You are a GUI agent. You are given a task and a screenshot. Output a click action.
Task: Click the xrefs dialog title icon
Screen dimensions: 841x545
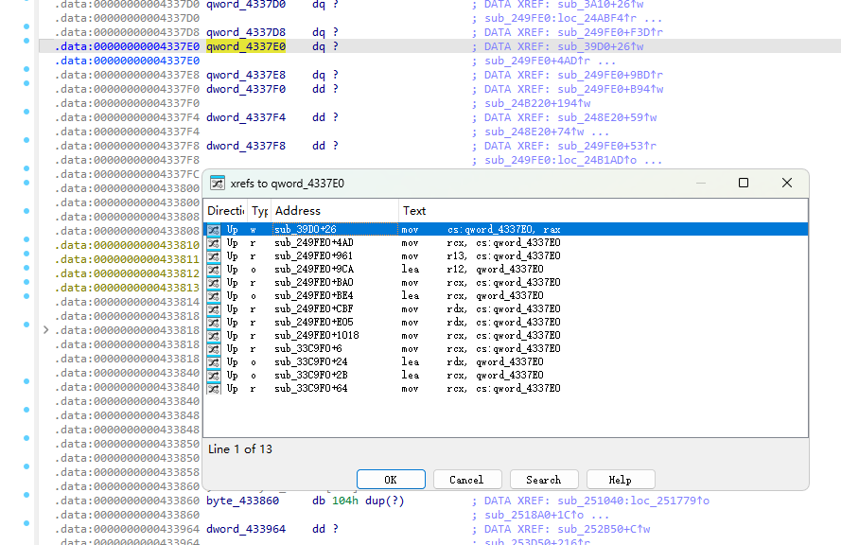coord(218,184)
